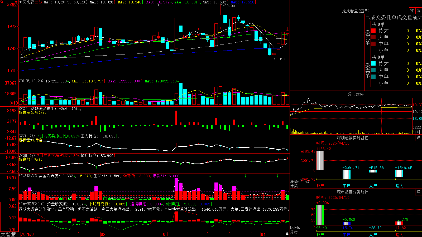Click the 深市超赢分类统计 panel title

coord(353,192)
